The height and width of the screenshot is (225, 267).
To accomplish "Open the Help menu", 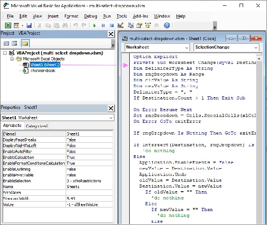I will [181, 16].
